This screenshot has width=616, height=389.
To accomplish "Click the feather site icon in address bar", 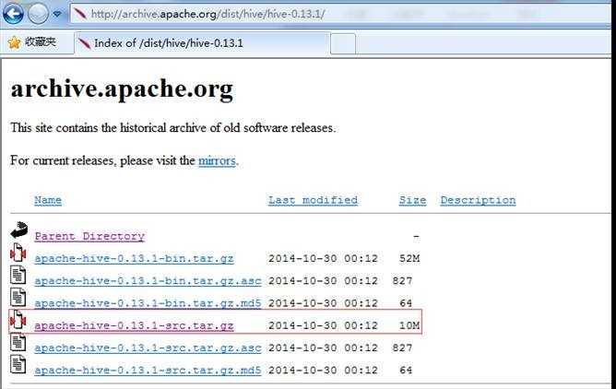I will click(x=79, y=14).
